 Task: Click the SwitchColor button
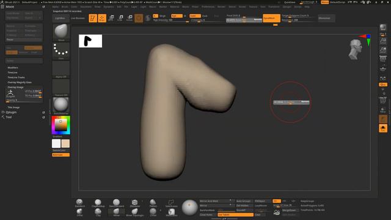pyautogui.click(x=59, y=150)
